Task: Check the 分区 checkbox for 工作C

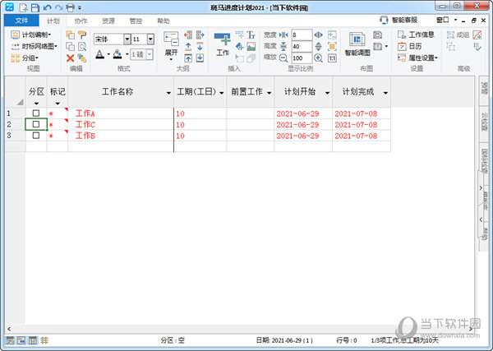Action: (35, 124)
